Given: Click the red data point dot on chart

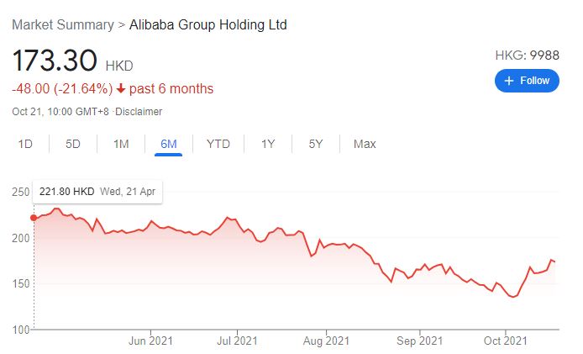Looking at the screenshot, I should (34, 218).
